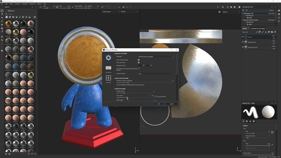Click the help question mark in dialog title
Image resolution: width=281 pixels, height=158 pixels.
(x=172, y=50)
